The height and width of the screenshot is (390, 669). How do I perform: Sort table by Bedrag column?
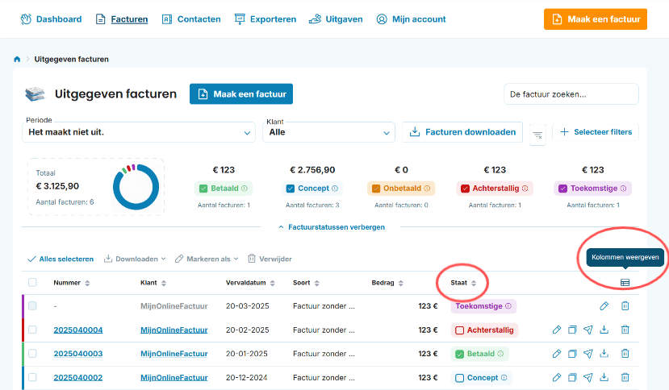point(387,283)
